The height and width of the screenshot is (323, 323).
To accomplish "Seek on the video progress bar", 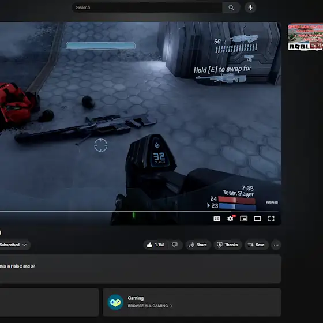I will (139, 211).
